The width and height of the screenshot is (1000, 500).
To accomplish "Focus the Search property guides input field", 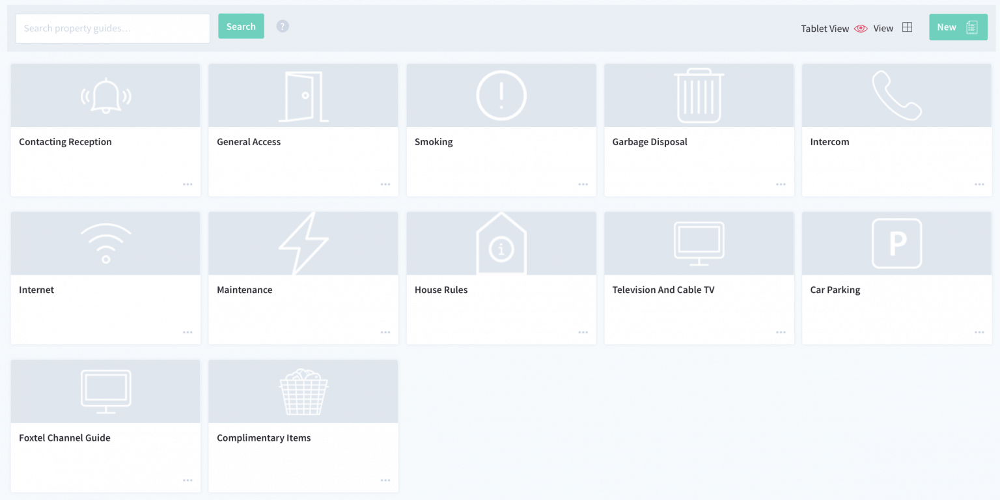I will [x=113, y=29].
